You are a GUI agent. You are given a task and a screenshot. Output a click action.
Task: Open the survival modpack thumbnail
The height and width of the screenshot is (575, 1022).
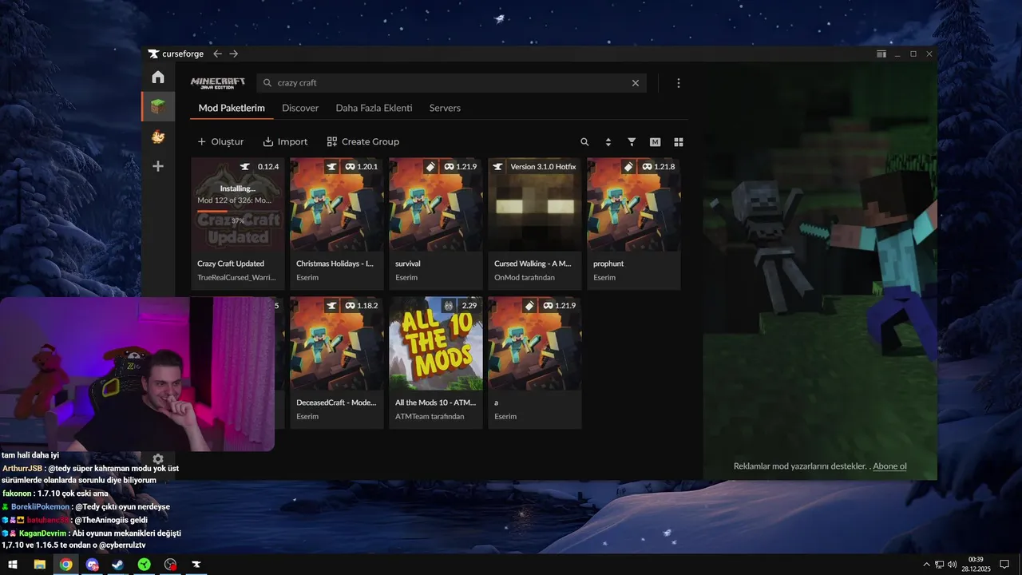[x=436, y=204]
